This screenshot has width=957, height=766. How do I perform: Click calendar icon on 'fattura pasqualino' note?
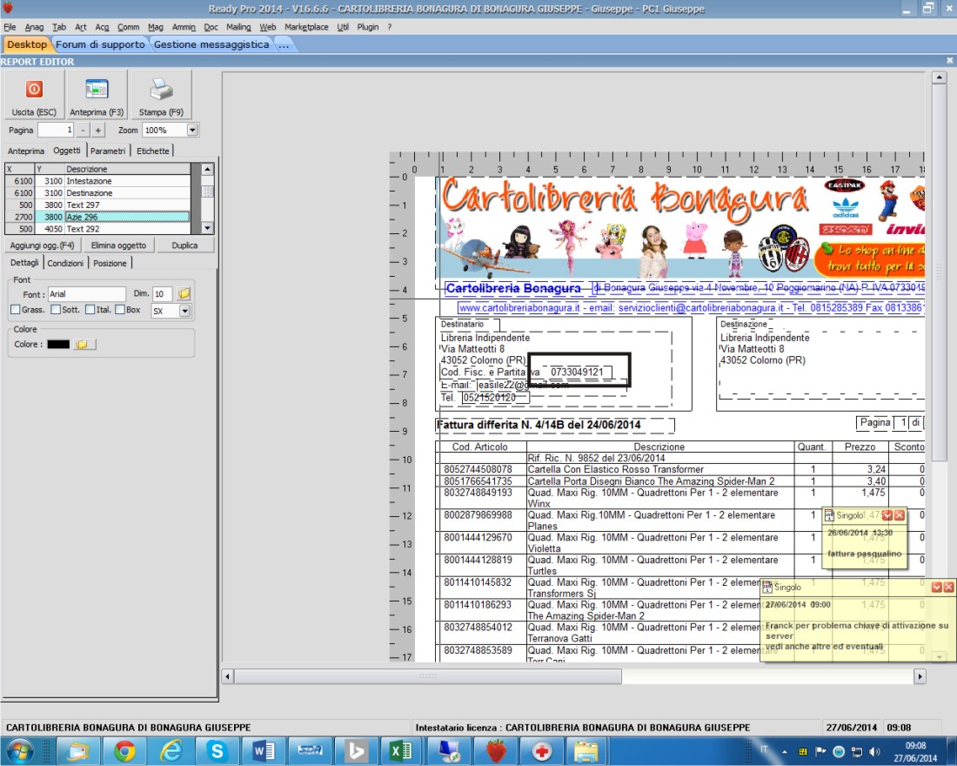click(x=829, y=515)
